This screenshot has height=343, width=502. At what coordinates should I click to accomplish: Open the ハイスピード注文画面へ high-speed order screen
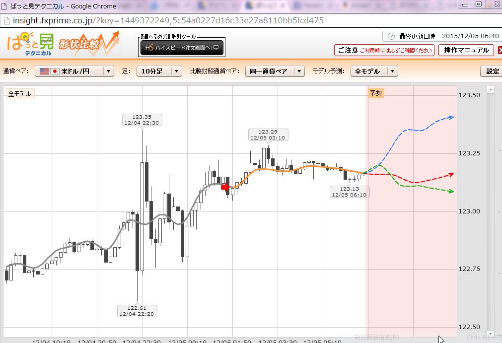182,48
